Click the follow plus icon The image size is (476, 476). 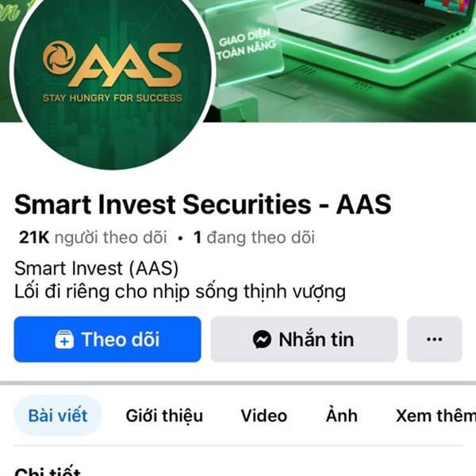[x=64, y=340]
